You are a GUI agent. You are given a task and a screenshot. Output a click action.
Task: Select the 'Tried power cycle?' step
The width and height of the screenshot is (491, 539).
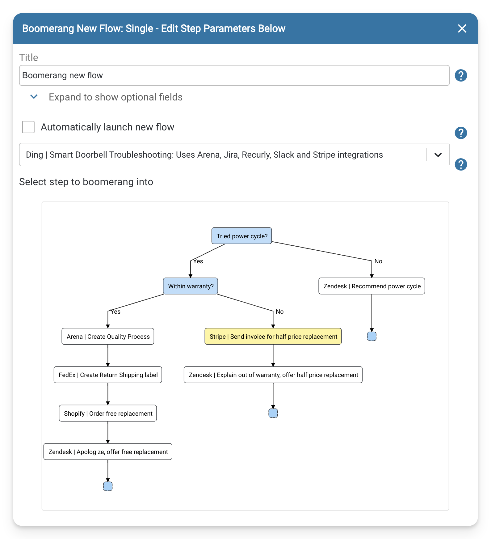(x=242, y=236)
